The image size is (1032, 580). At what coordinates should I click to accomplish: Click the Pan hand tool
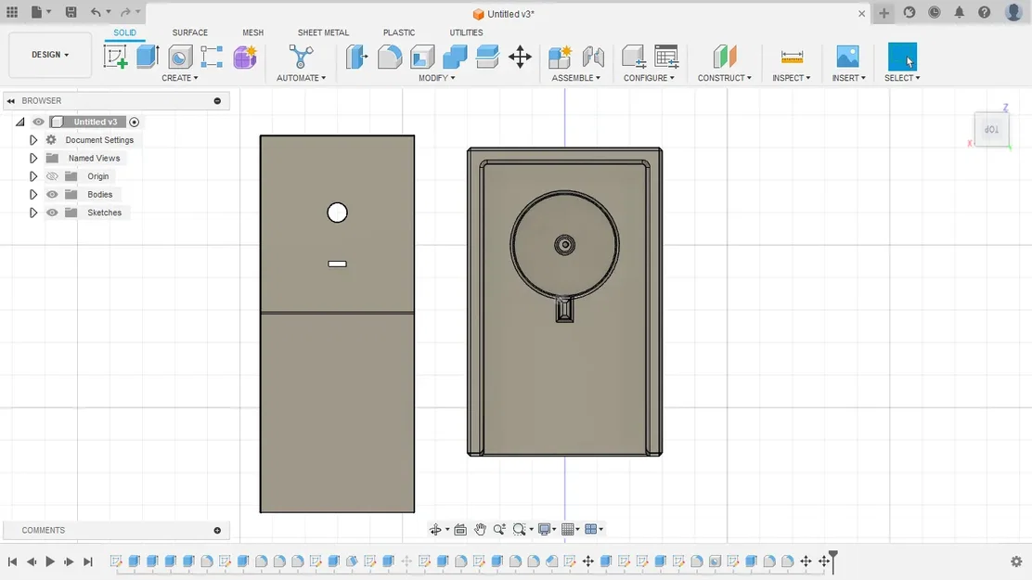[x=480, y=529]
